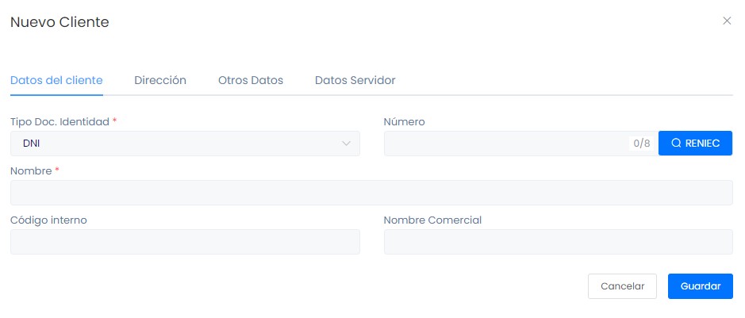745x318 pixels.
Task: Open the Dirección tab
Action: [x=160, y=80]
